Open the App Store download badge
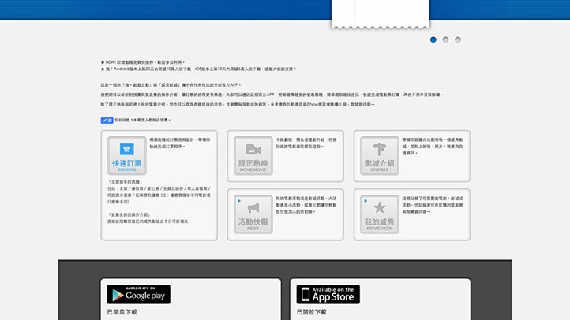Image resolution: width=570 pixels, height=320 pixels. coord(328,295)
